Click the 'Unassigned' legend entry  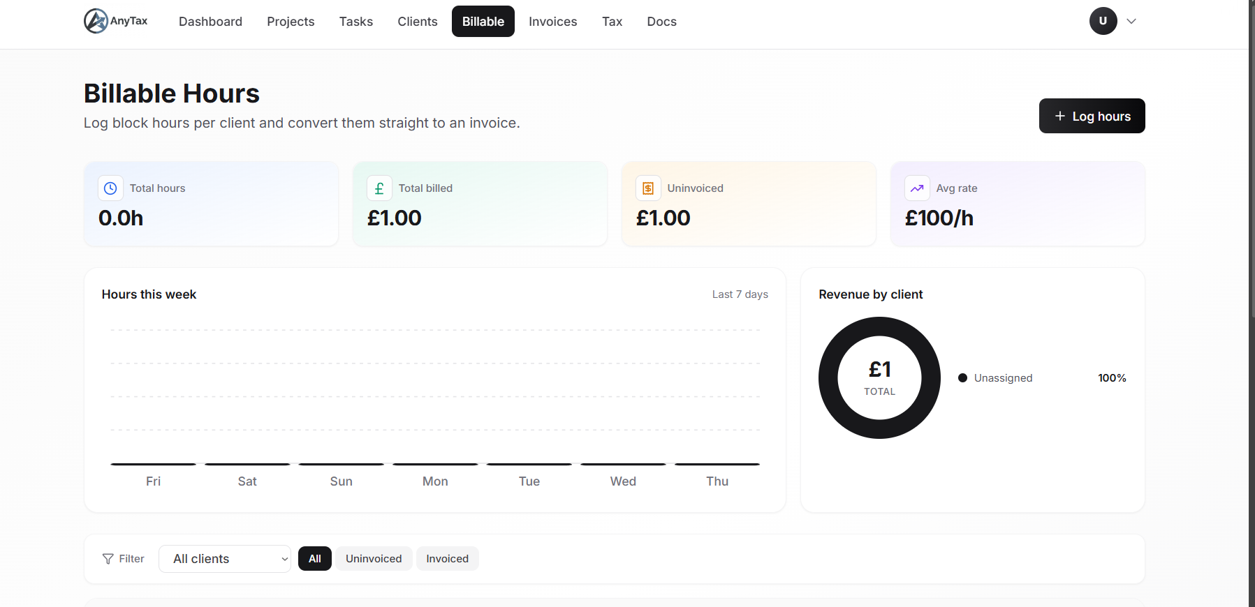pos(1003,378)
